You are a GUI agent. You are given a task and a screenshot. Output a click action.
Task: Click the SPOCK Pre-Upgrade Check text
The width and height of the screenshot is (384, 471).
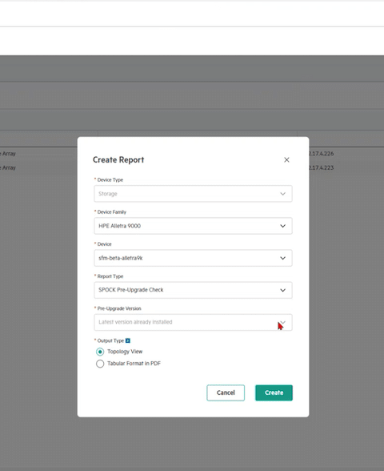131,290
